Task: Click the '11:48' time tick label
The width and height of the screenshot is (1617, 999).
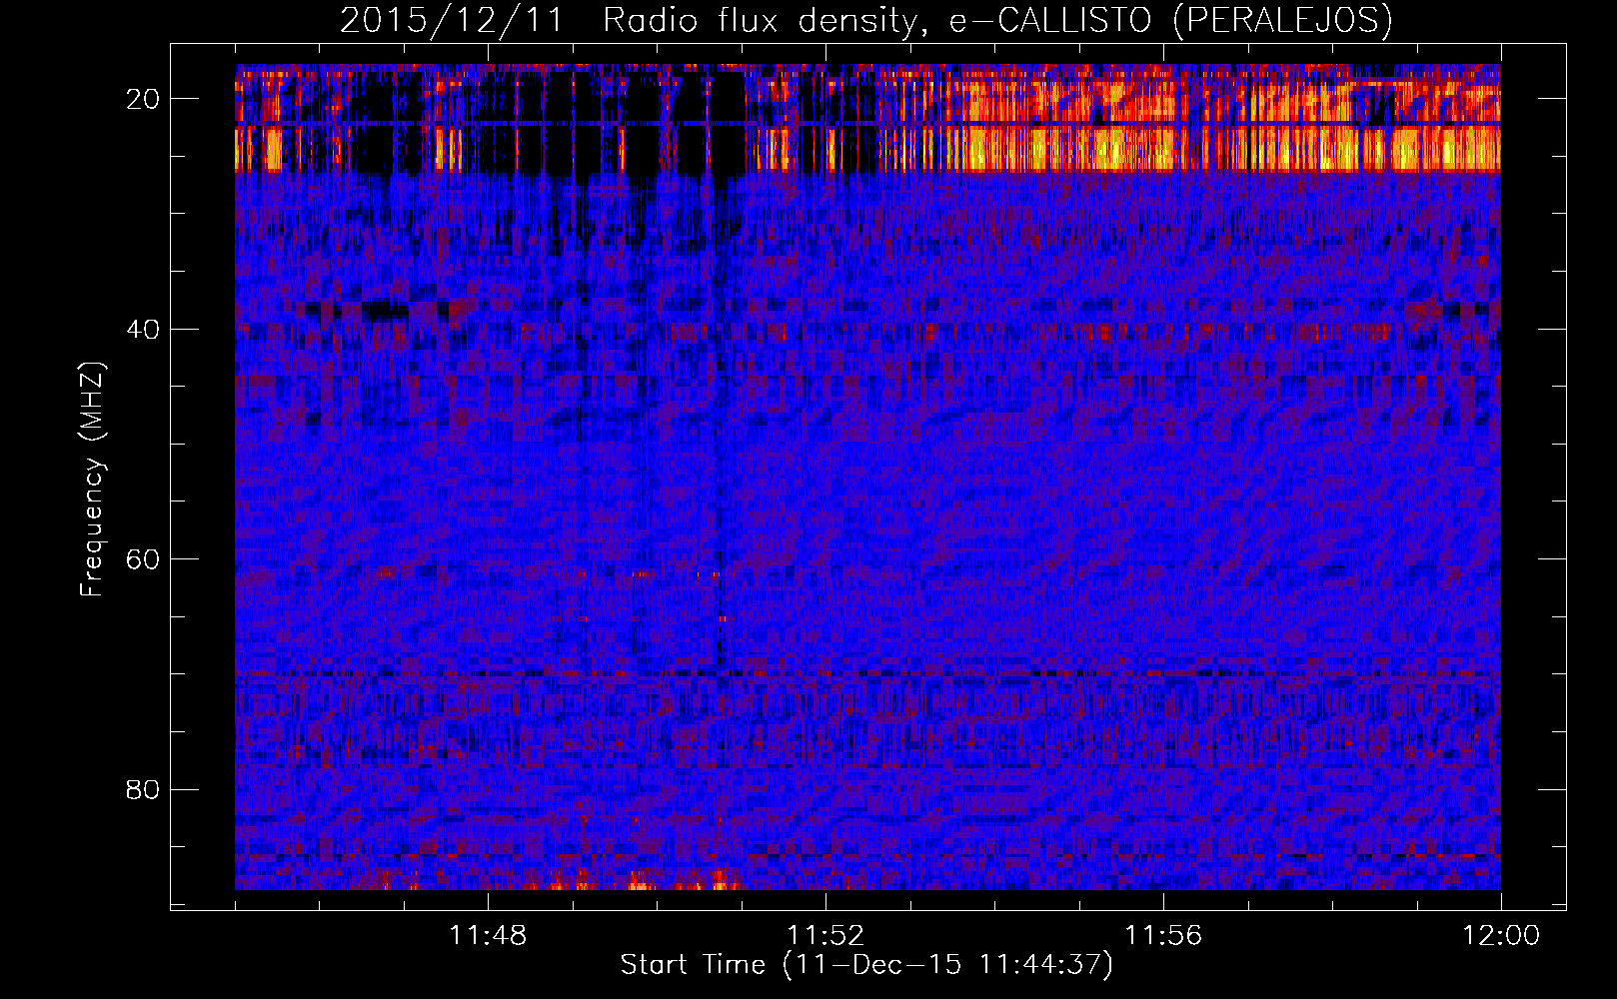Action: [488, 936]
